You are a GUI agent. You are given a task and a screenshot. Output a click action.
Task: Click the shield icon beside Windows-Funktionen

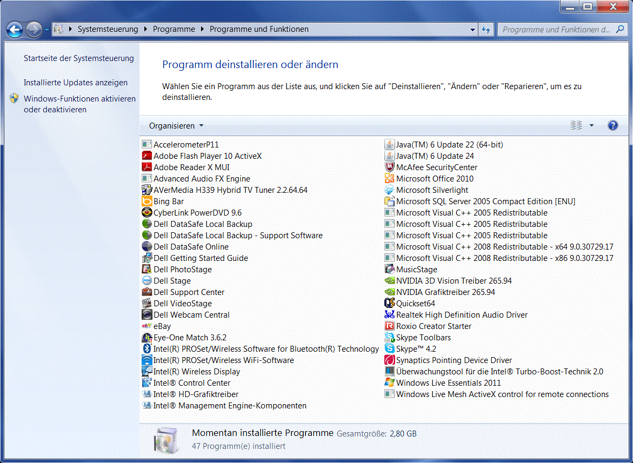coord(14,98)
